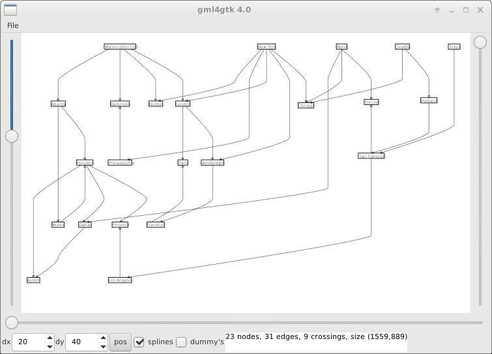Select the Phoenix node
This screenshot has width=492, height=354.
pyautogui.click(x=120, y=225)
